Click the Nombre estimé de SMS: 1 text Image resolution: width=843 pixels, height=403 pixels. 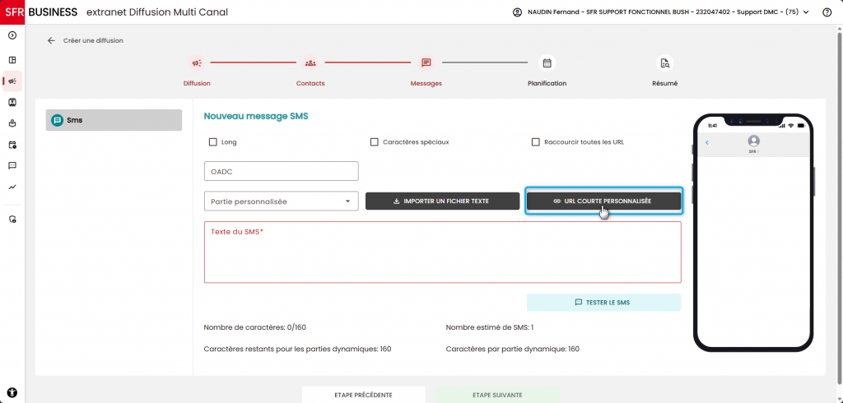pyautogui.click(x=490, y=327)
